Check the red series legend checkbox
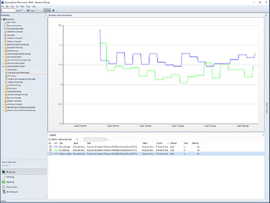The image size is (270, 203). tap(50, 153)
